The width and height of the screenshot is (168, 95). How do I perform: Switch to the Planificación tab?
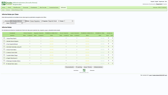click(17, 8)
